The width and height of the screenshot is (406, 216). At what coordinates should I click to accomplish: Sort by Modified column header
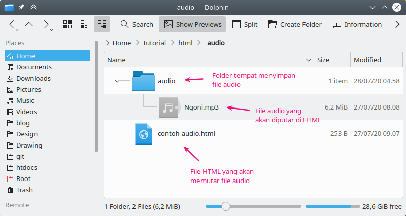[x=377, y=60]
